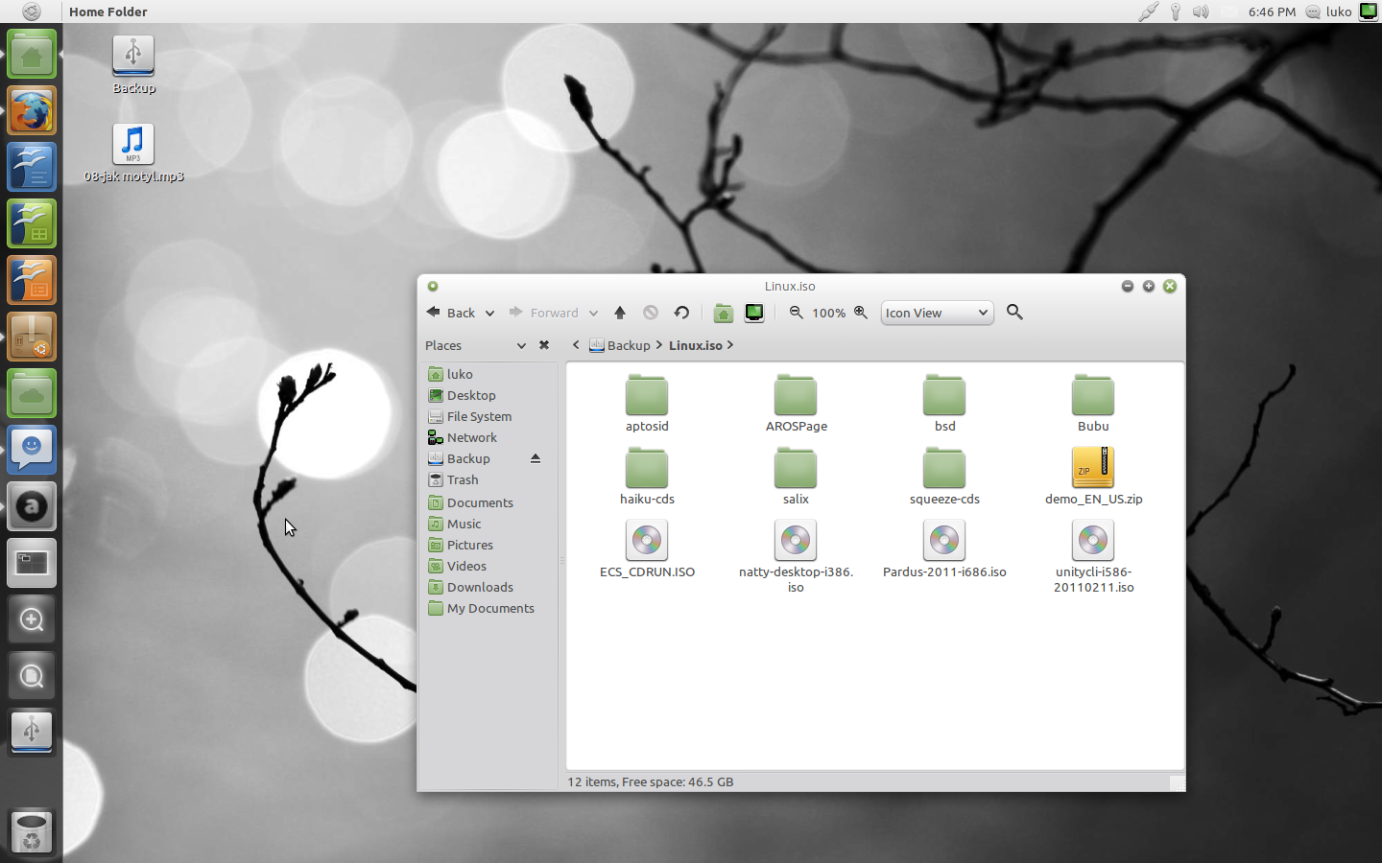The height and width of the screenshot is (863, 1382).
Task: Open Home folder via toolbar icon
Action: click(724, 313)
